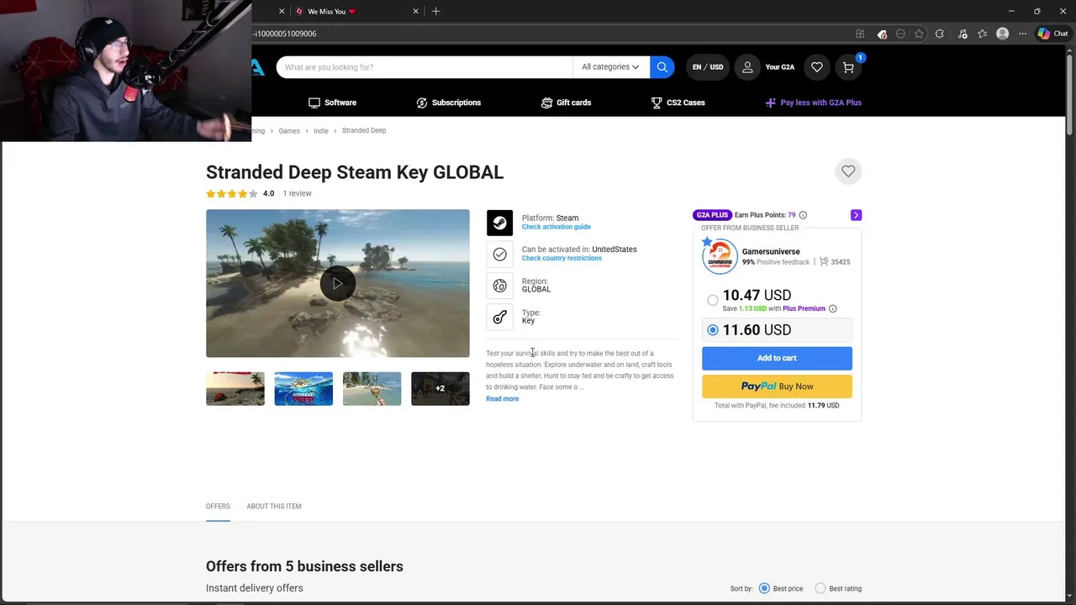Click the search magnifier button

pyautogui.click(x=662, y=67)
